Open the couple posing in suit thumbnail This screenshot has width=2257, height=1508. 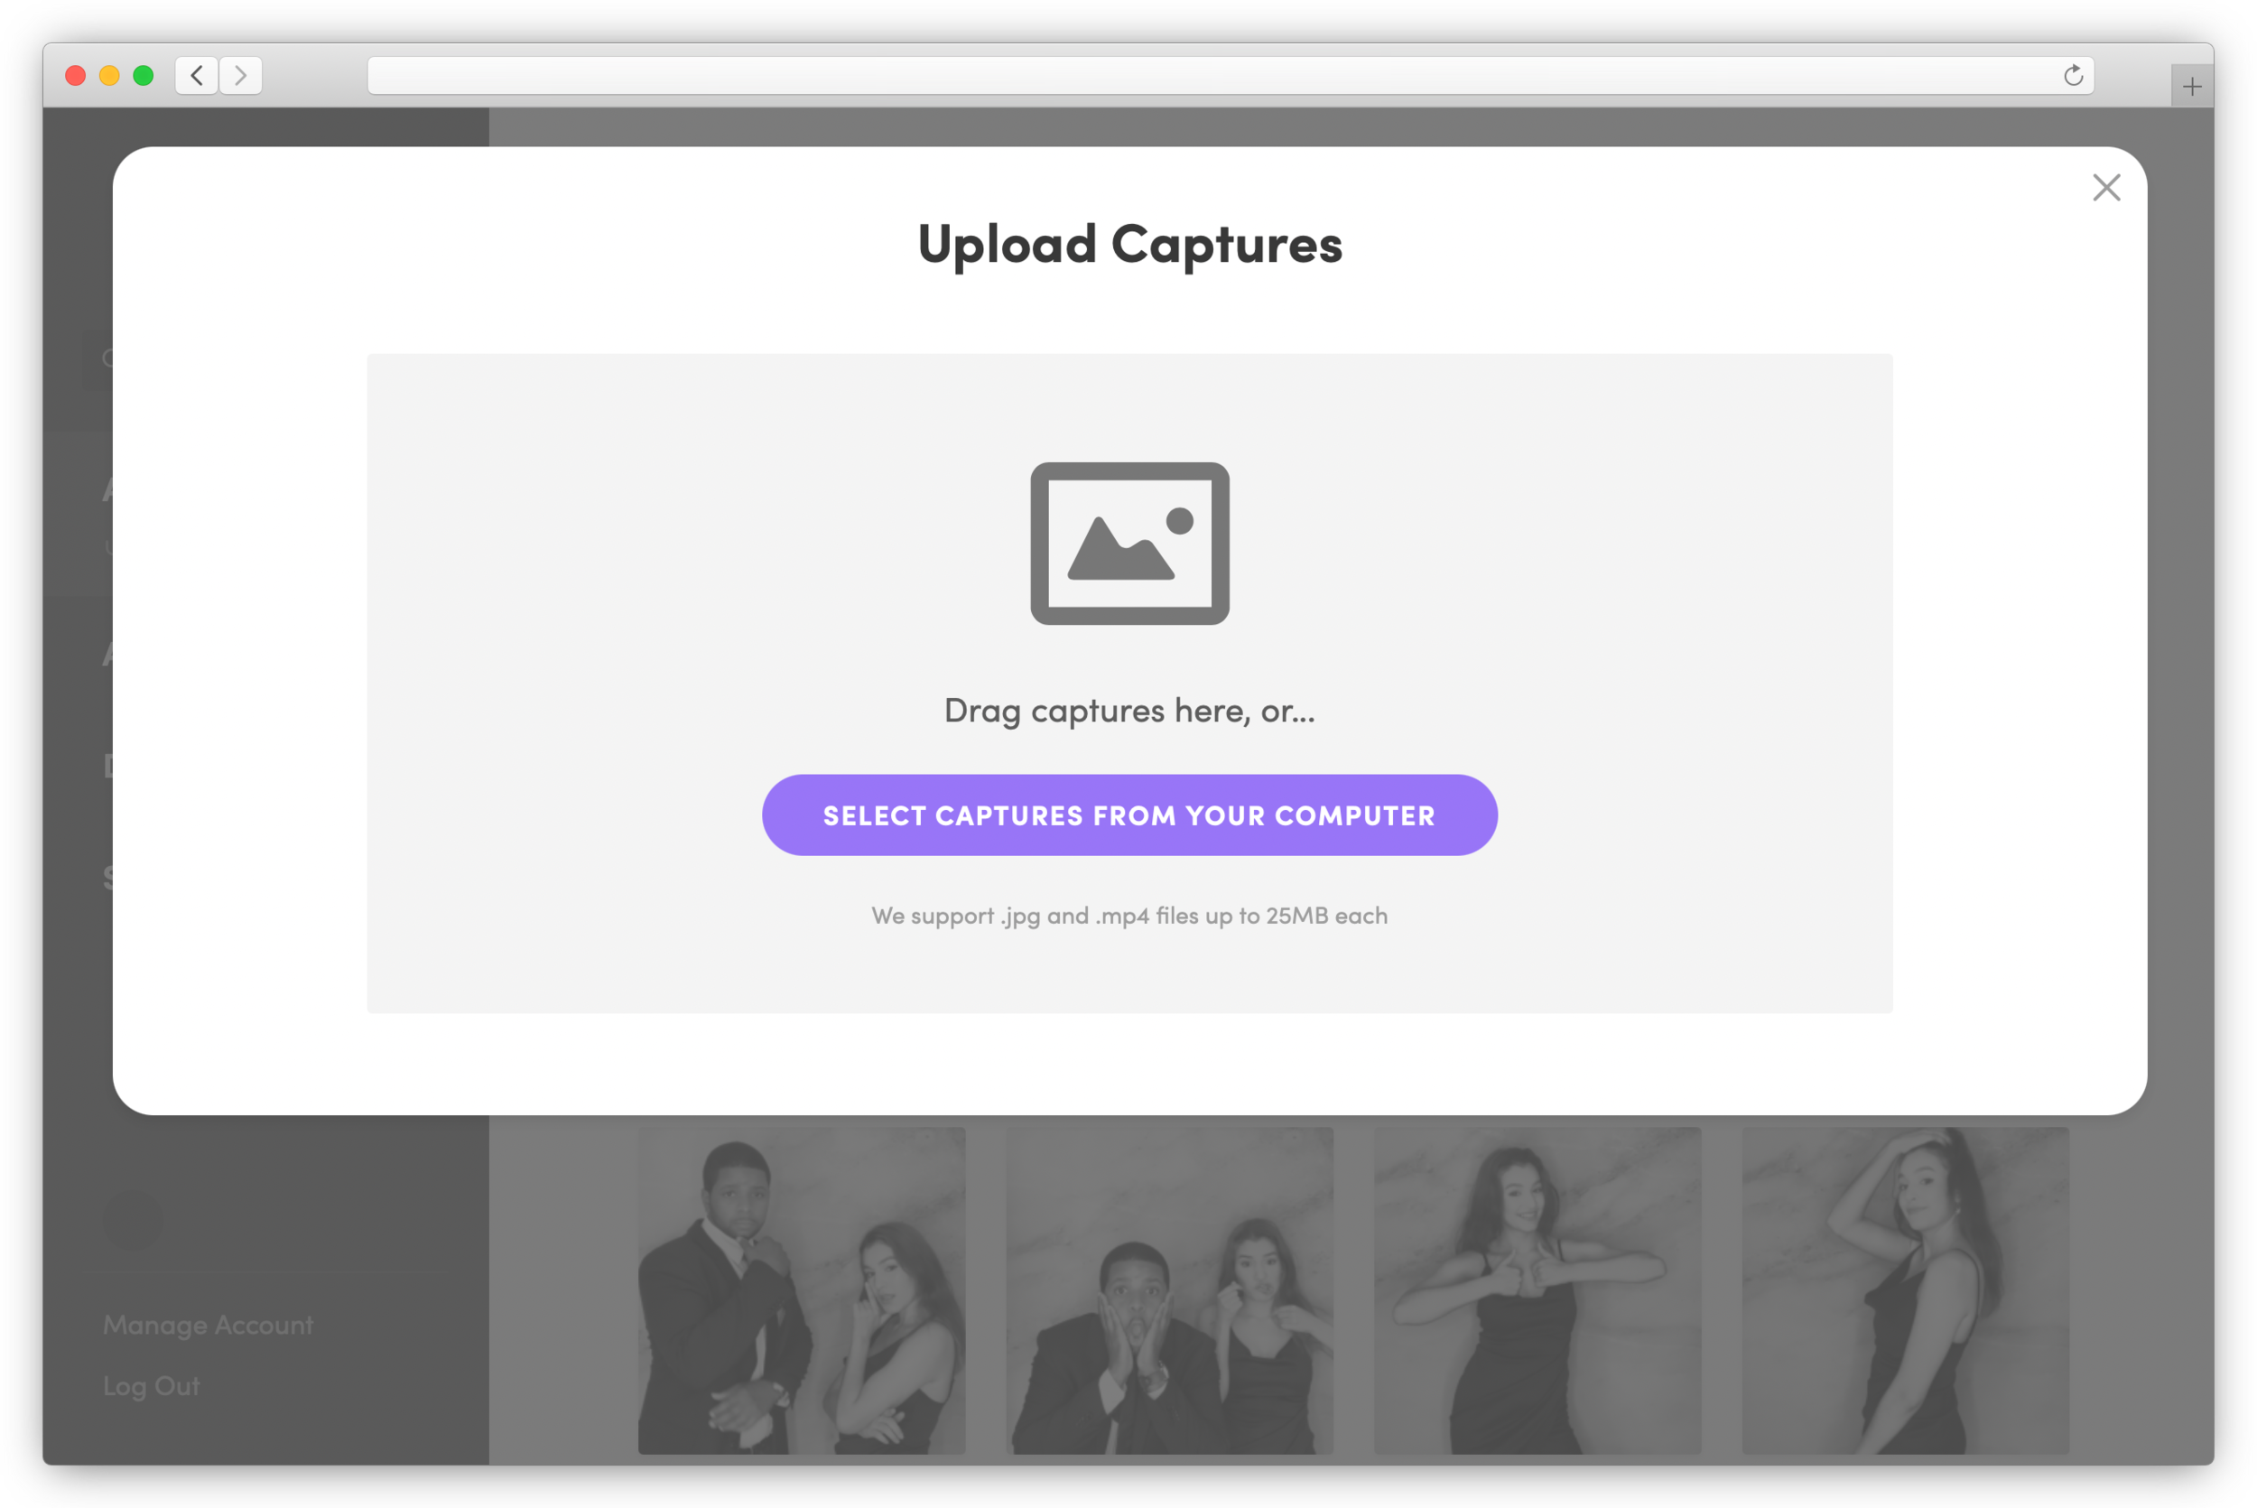[802, 1289]
